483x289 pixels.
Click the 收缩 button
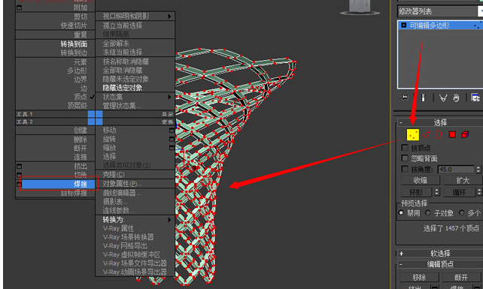[420, 180]
